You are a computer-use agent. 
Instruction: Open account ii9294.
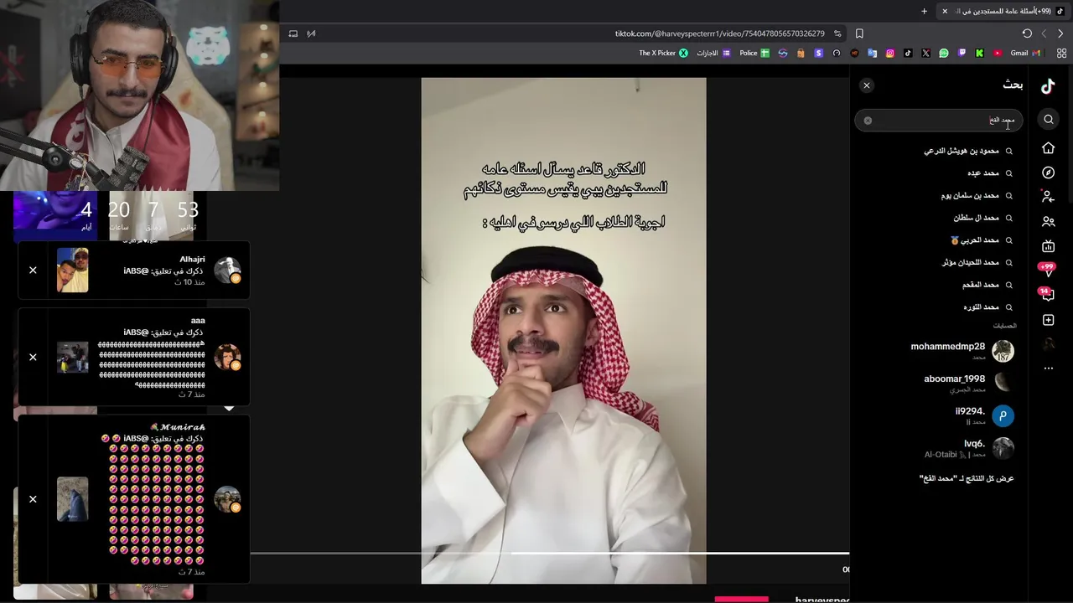pyautogui.click(x=984, y=415)
